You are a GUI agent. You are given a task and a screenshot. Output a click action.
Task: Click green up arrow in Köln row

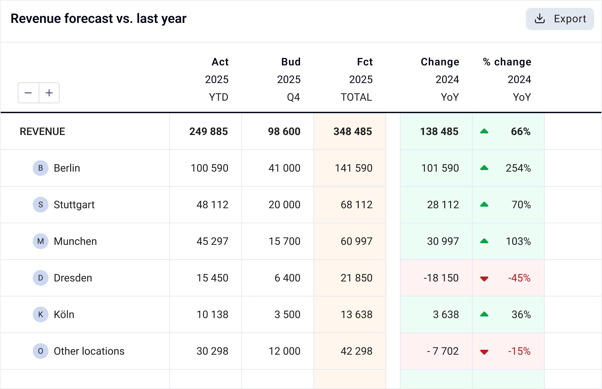click(x=484, y=314)
